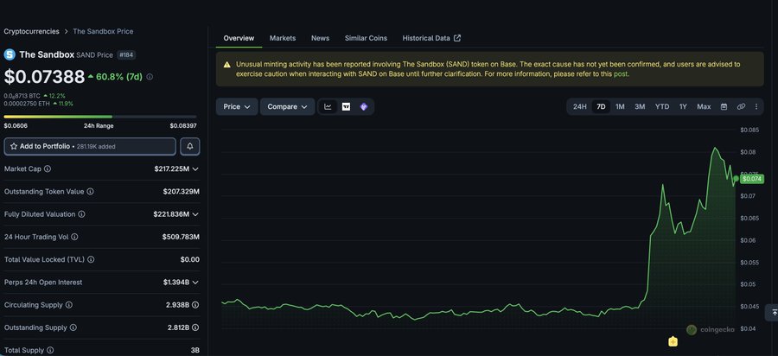Select the 1M time range

(x=620, y=106)
